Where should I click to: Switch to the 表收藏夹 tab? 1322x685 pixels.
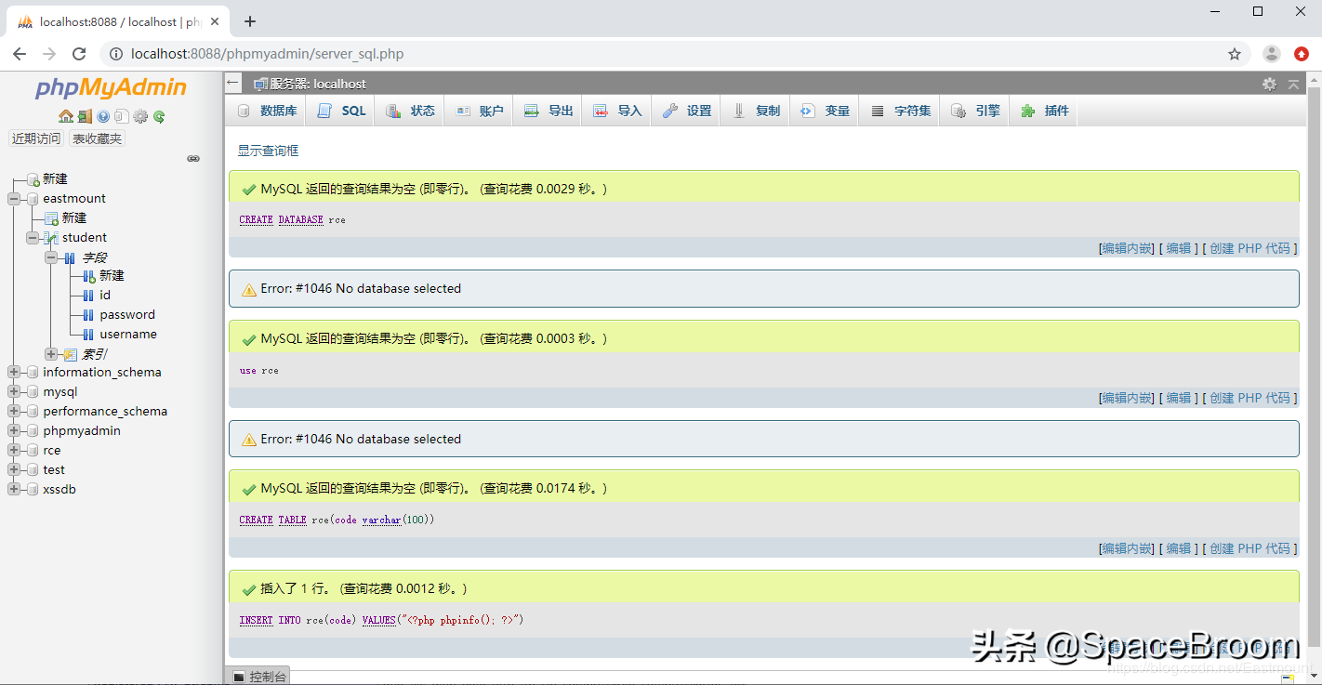click(x=96, y=138)
